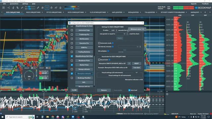Viewport: 212px width, 119px height.
Task: Enable the Instrument Copy add-on checkbox
Action: pos(72,30)
